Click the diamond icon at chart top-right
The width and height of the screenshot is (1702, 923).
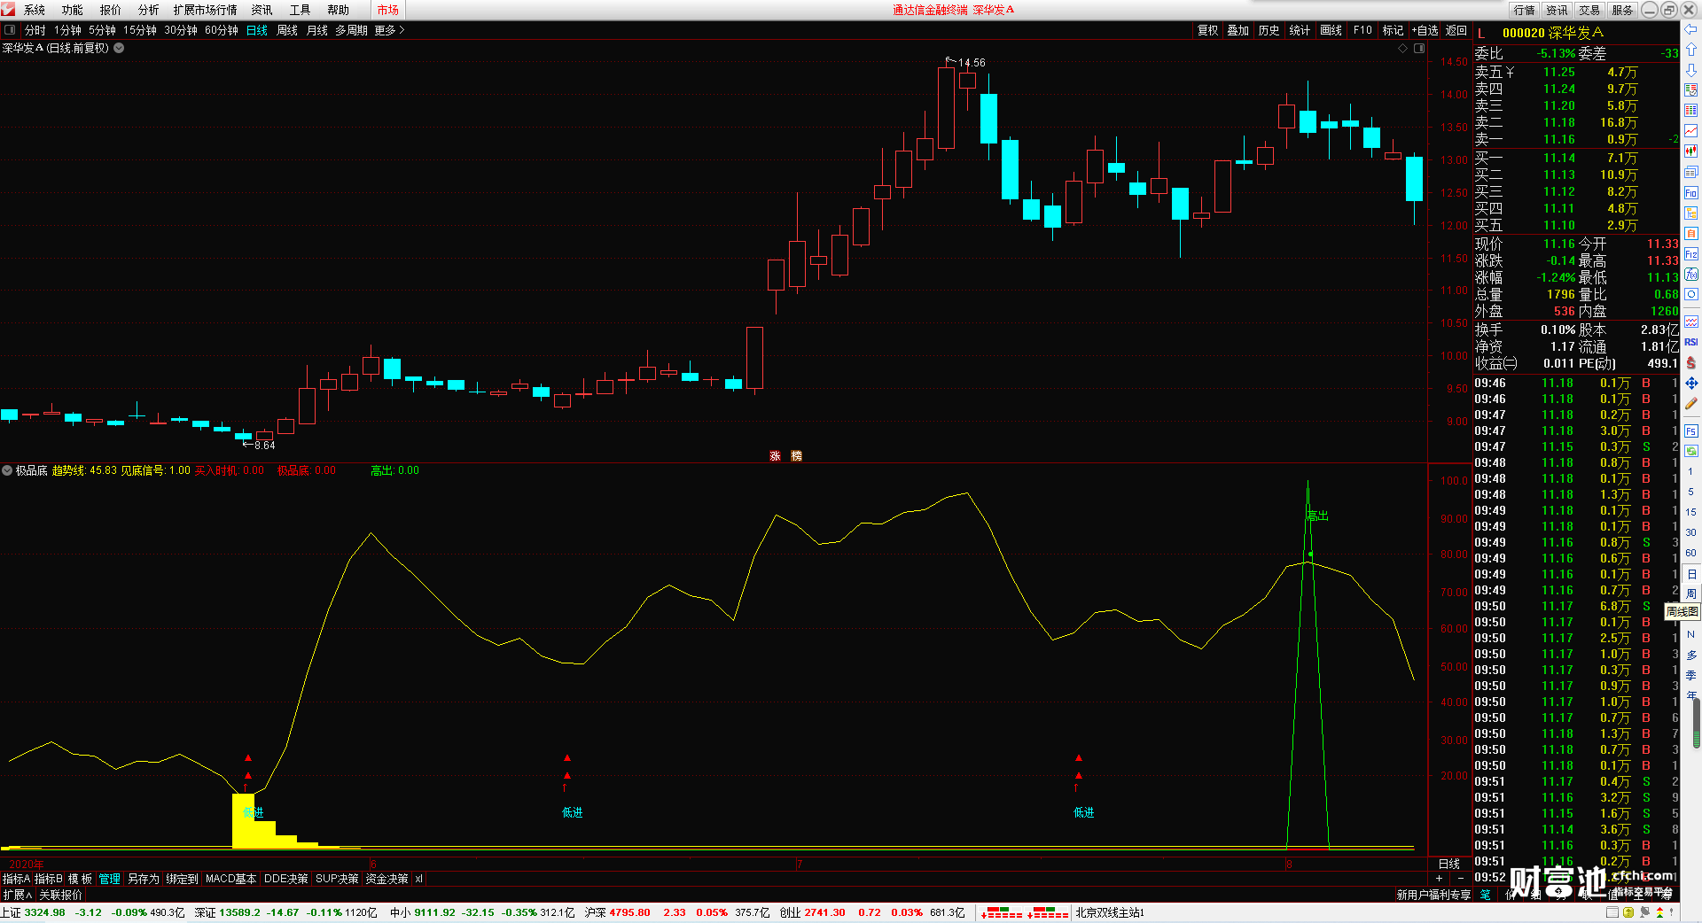point(1402,48)
